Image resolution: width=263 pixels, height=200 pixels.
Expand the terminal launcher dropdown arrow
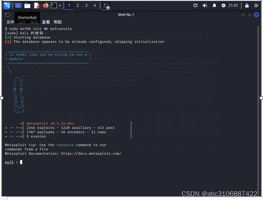[x=60, y=5]
